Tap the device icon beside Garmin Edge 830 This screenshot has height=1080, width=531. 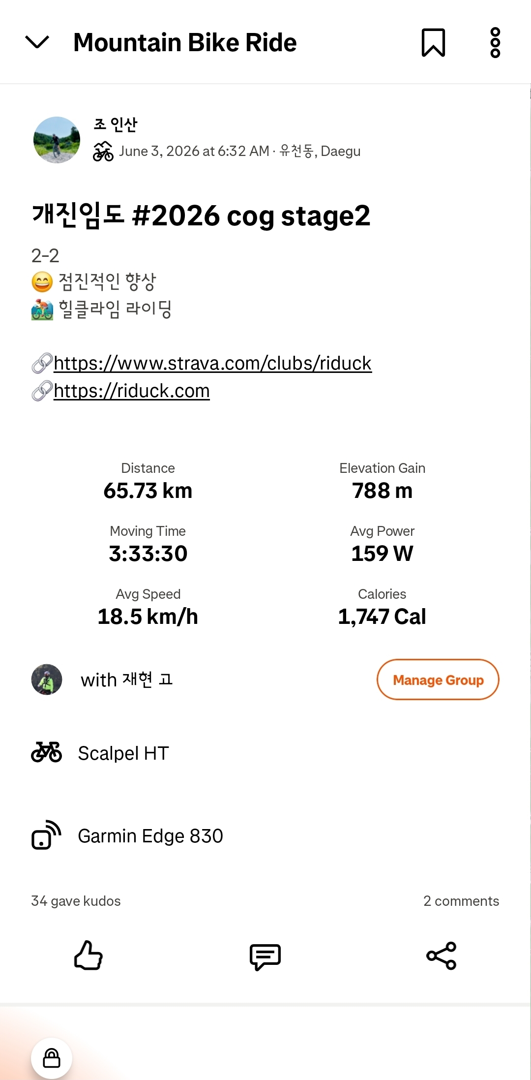point(46,835)
